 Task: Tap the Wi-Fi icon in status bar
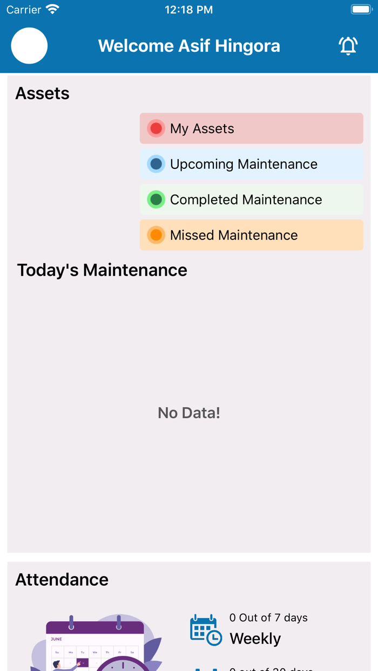52,10
